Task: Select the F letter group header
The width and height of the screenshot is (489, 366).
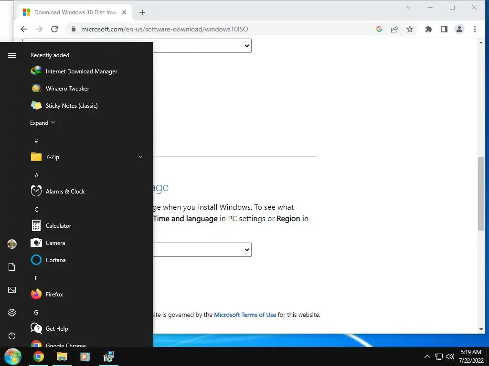Action: (36, 278)
